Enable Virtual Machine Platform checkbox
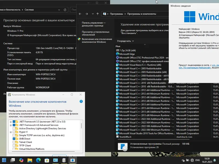Viewport: 219px width, 164px height. coord(14,149)
